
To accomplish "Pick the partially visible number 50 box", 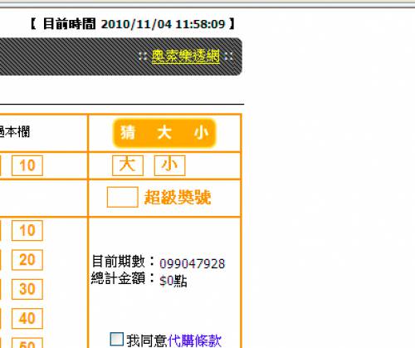I will coord(27,343).
